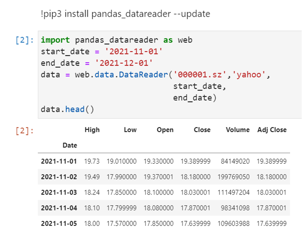Click Adj Close column value 17.870001

click(272, 208)
